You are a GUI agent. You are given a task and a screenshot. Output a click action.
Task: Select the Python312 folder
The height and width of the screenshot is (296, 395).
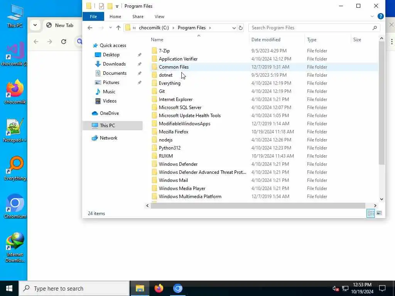(169, 148)
